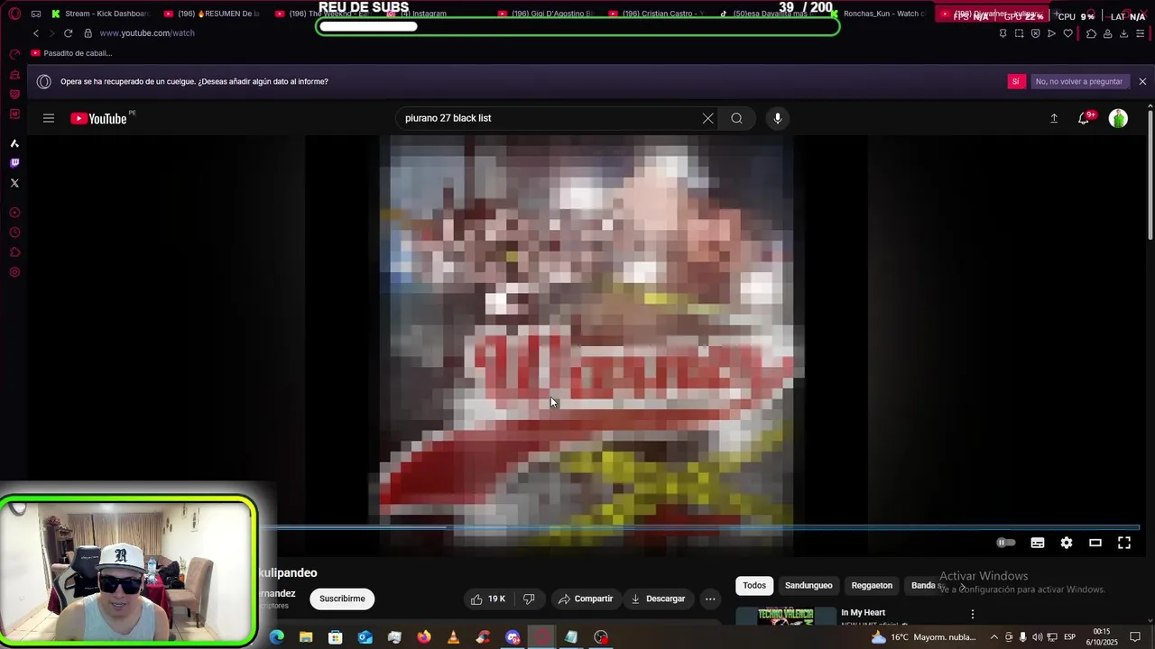Download the video with Descargar
Image resolution: width=1155 pixels, height=649 pixels.
[x=658, y=599]
